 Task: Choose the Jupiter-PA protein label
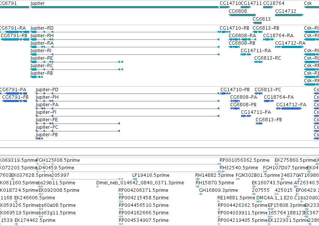click(x=47, y=105)
